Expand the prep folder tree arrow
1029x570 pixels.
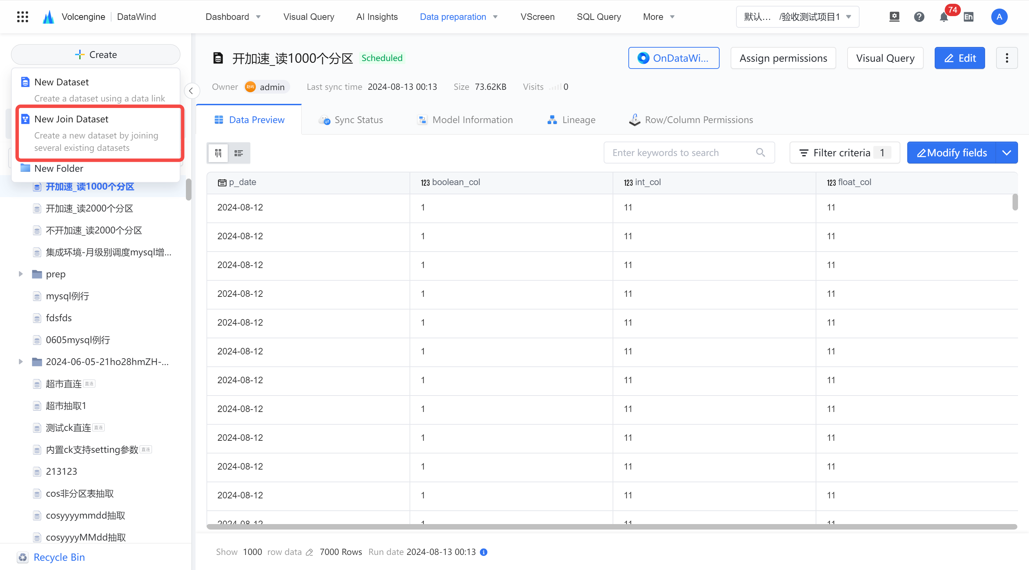pos(21,274)
